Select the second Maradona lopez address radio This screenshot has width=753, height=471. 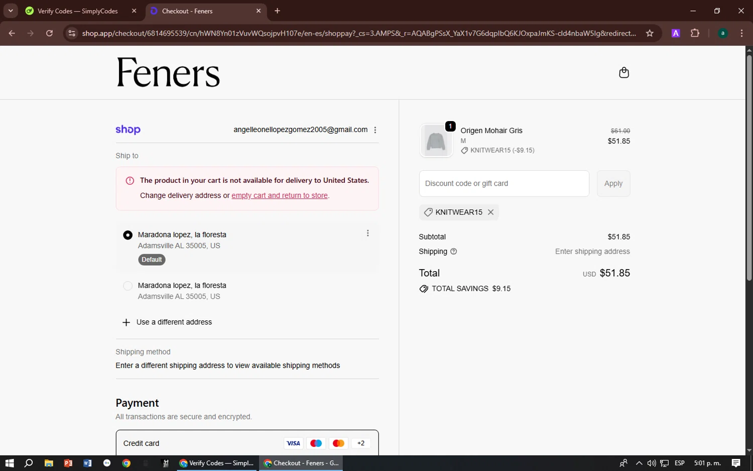[128, 286]
